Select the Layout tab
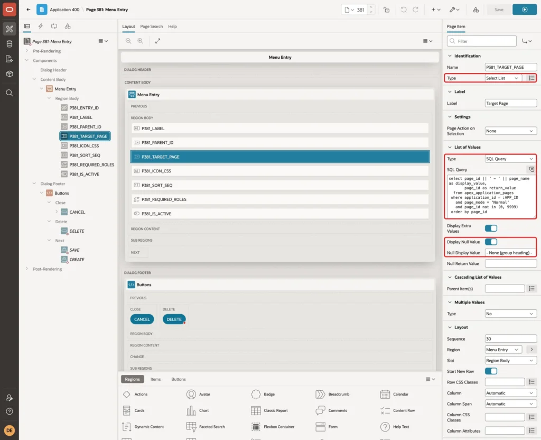 click(128, 26)
